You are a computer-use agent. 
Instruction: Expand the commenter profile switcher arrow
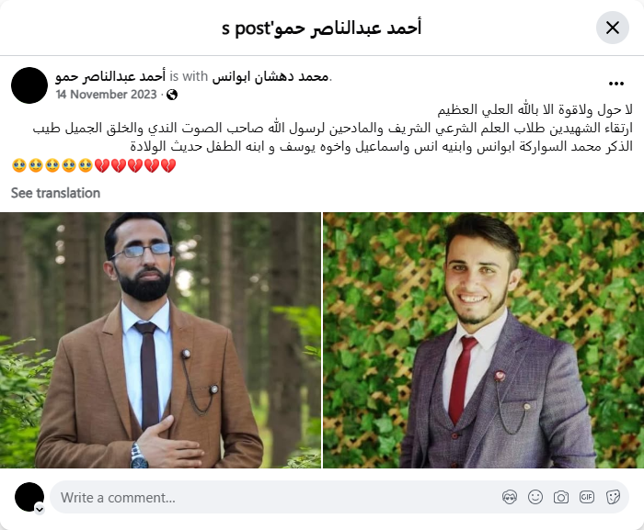pyautogui.click(x=40, y=509)
